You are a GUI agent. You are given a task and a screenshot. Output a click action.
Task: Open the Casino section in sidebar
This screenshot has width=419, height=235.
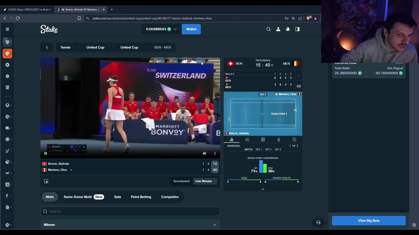tap(7, 42)
